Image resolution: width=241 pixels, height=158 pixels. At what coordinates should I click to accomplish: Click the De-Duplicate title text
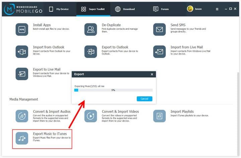pos(111,25)
